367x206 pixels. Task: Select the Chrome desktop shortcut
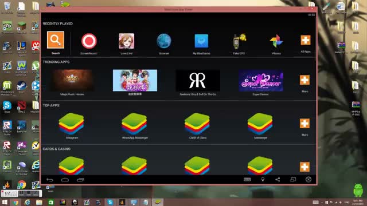22,184
